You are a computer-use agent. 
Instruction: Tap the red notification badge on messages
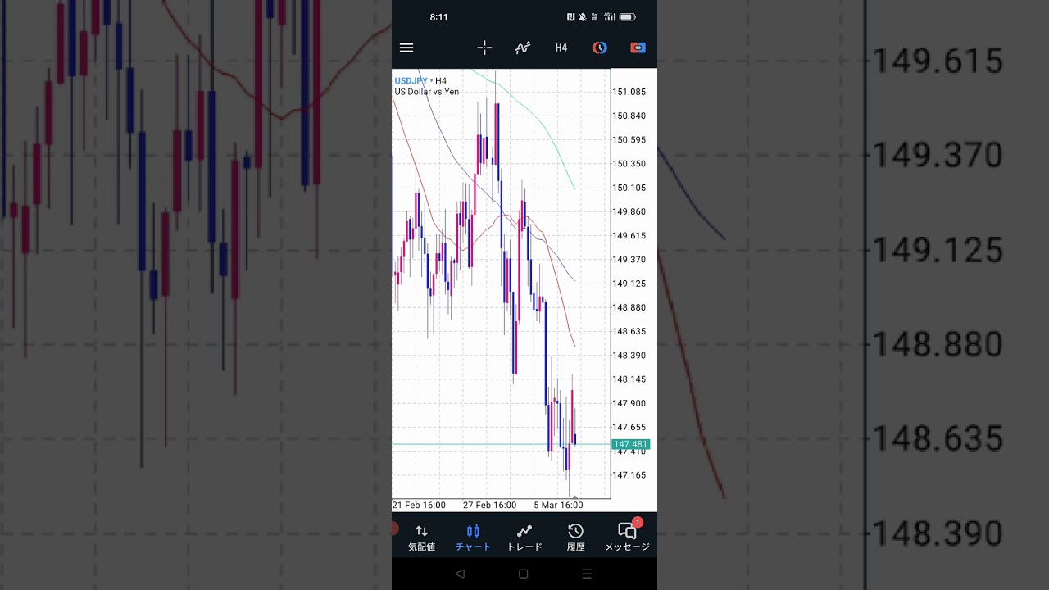click(x=638, y=523)
